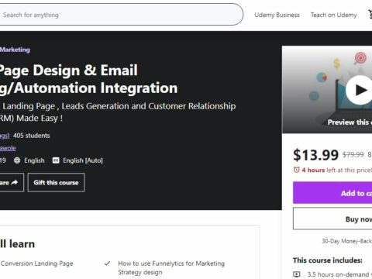
Task: Click How to use Funnelytics learning item
Action: click(x=171, y=267)
